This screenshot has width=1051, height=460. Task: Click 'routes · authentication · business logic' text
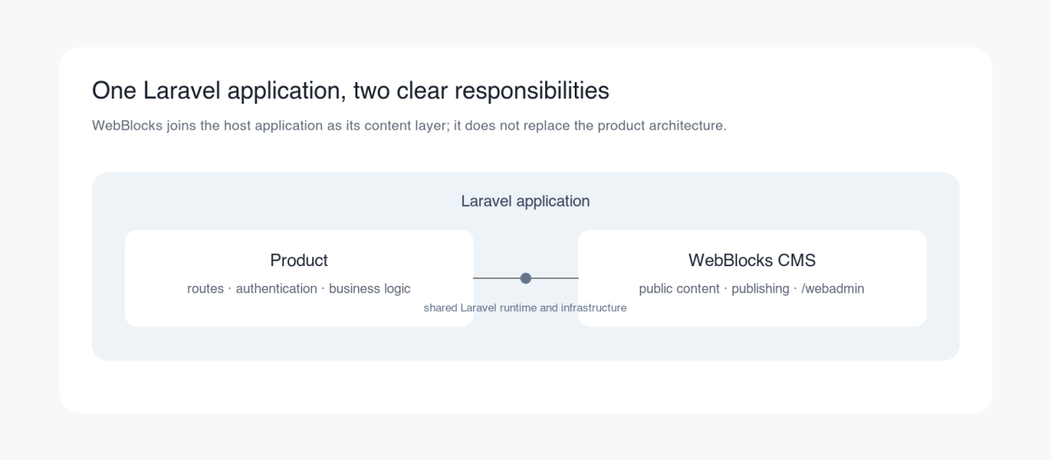299,288
